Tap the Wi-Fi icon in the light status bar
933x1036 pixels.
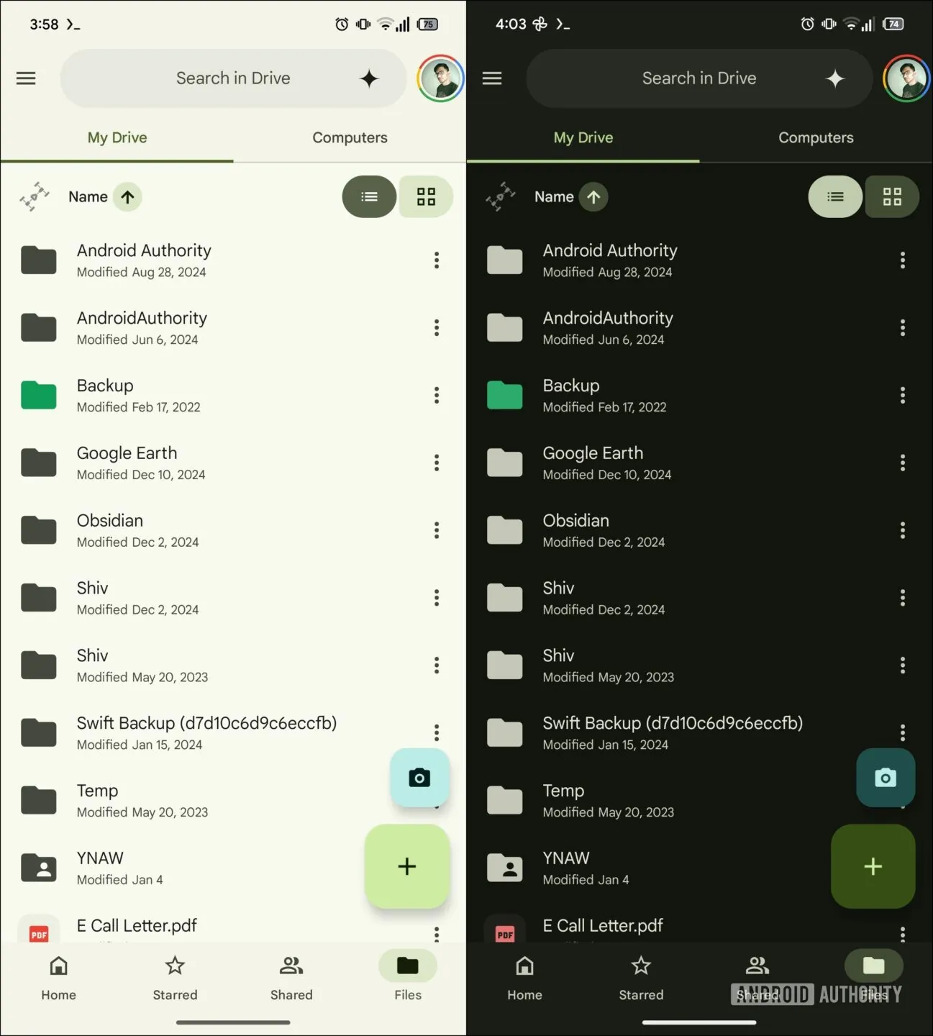[x=386, y=24]
